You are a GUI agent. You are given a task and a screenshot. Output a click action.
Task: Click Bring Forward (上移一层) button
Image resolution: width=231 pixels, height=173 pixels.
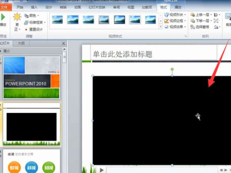click(x=200, y=15)
